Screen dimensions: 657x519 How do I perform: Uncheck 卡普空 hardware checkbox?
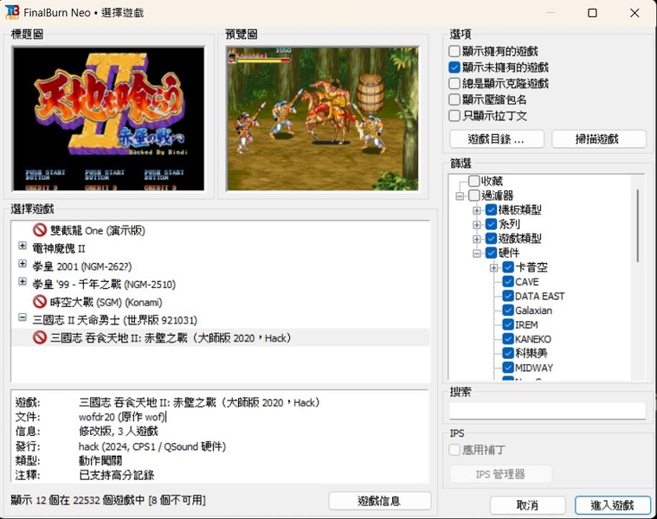coord(508,267)
